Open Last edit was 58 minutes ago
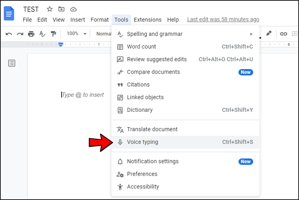 (x=223, y=19)
